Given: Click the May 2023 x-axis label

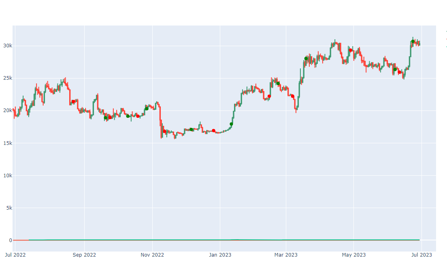Looking at the screenshot, I should pyautogui.click(x=353, y=255).
